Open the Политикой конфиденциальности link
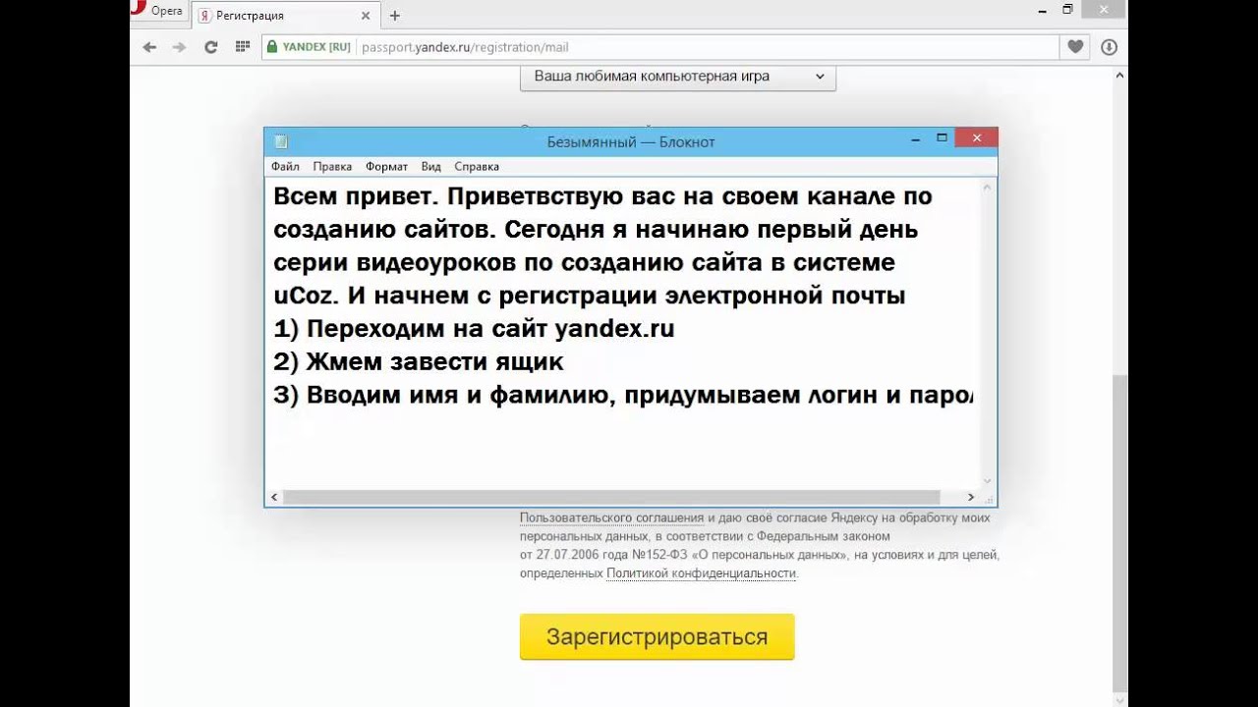1258x707 pixels. [701, 573]
